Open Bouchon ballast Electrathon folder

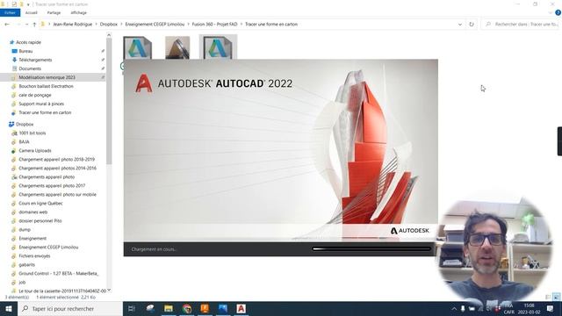pos(46,86)
